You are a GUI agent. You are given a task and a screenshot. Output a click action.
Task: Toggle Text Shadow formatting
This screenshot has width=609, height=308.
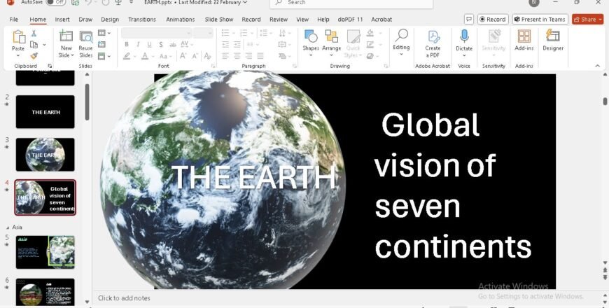161,45
